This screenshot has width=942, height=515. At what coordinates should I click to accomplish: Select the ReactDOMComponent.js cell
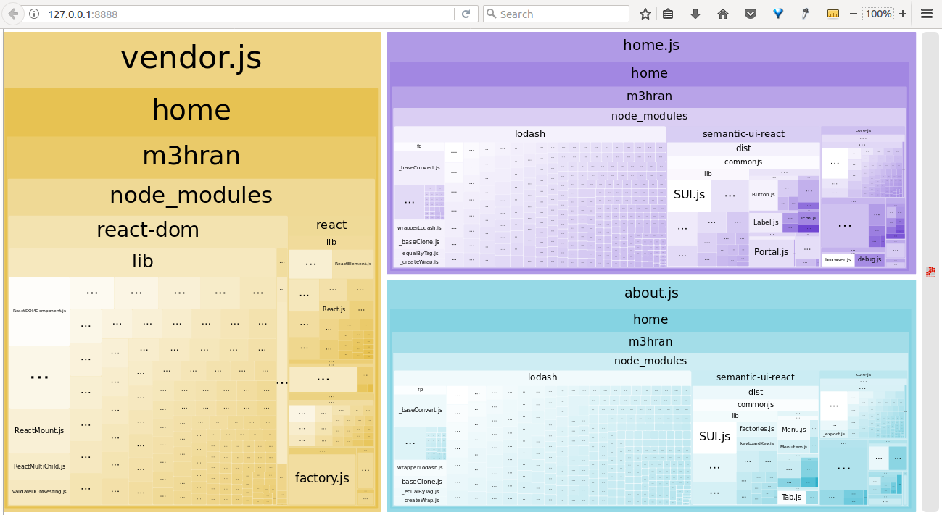pos(40,311)
